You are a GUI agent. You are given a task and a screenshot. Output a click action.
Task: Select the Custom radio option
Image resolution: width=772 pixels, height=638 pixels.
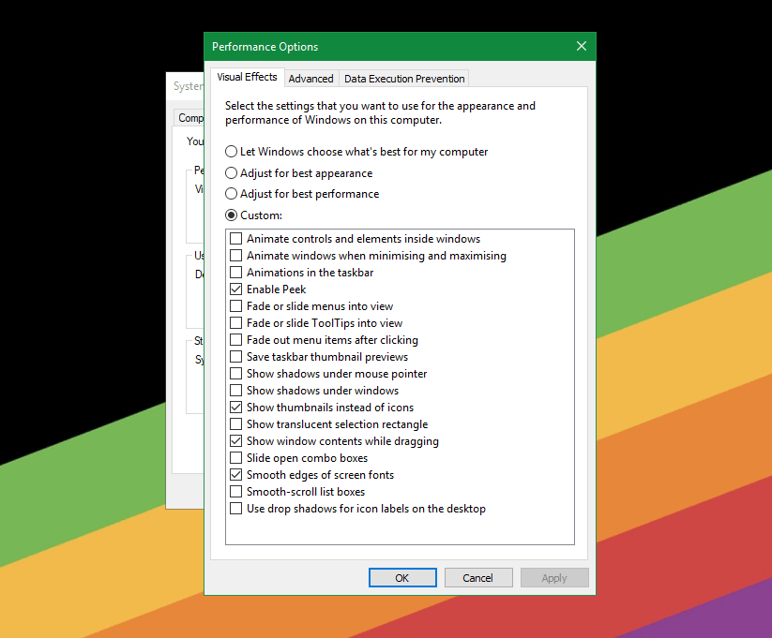click(x=231, y=215)
